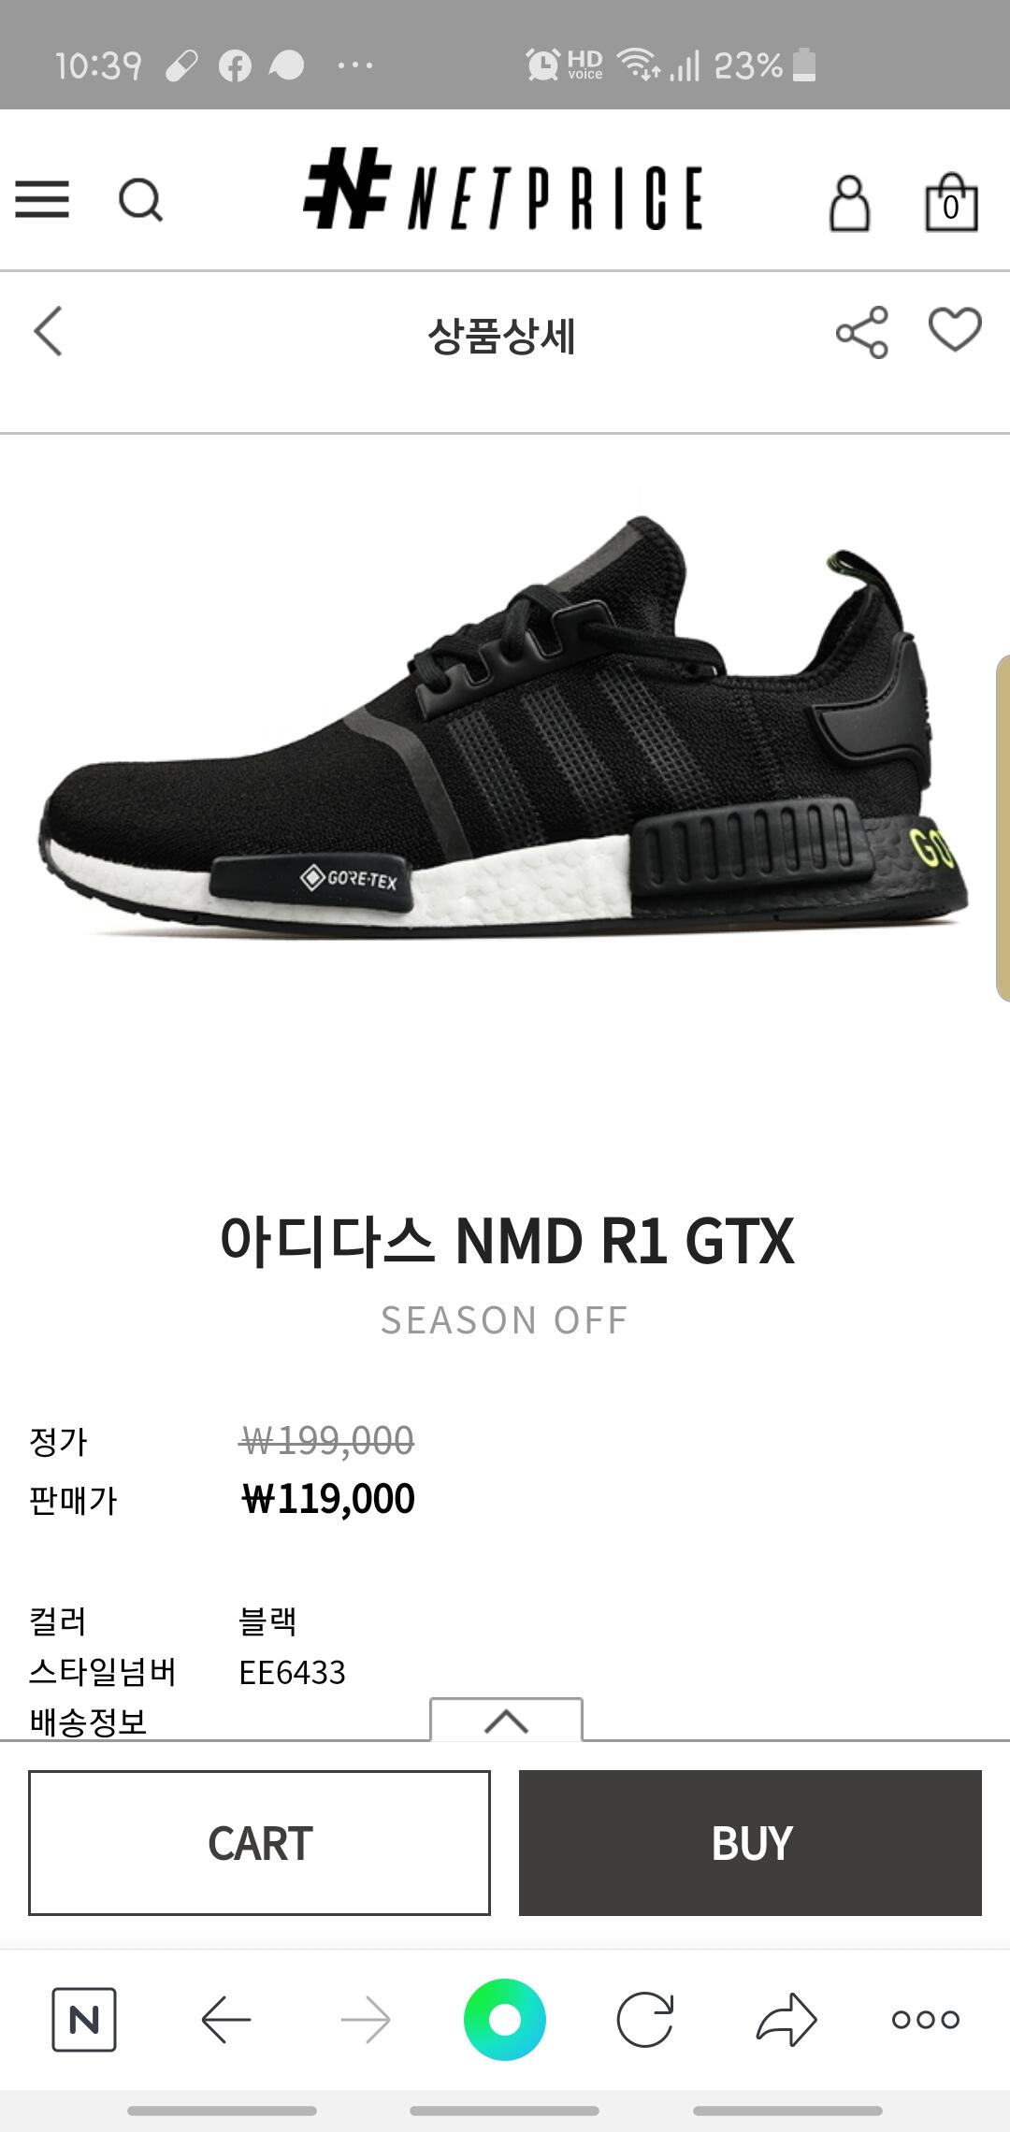The height and width of the screenshot is (2132, 1010).
Task: Open the shopping bag cart icon
Action: (951, 202)
